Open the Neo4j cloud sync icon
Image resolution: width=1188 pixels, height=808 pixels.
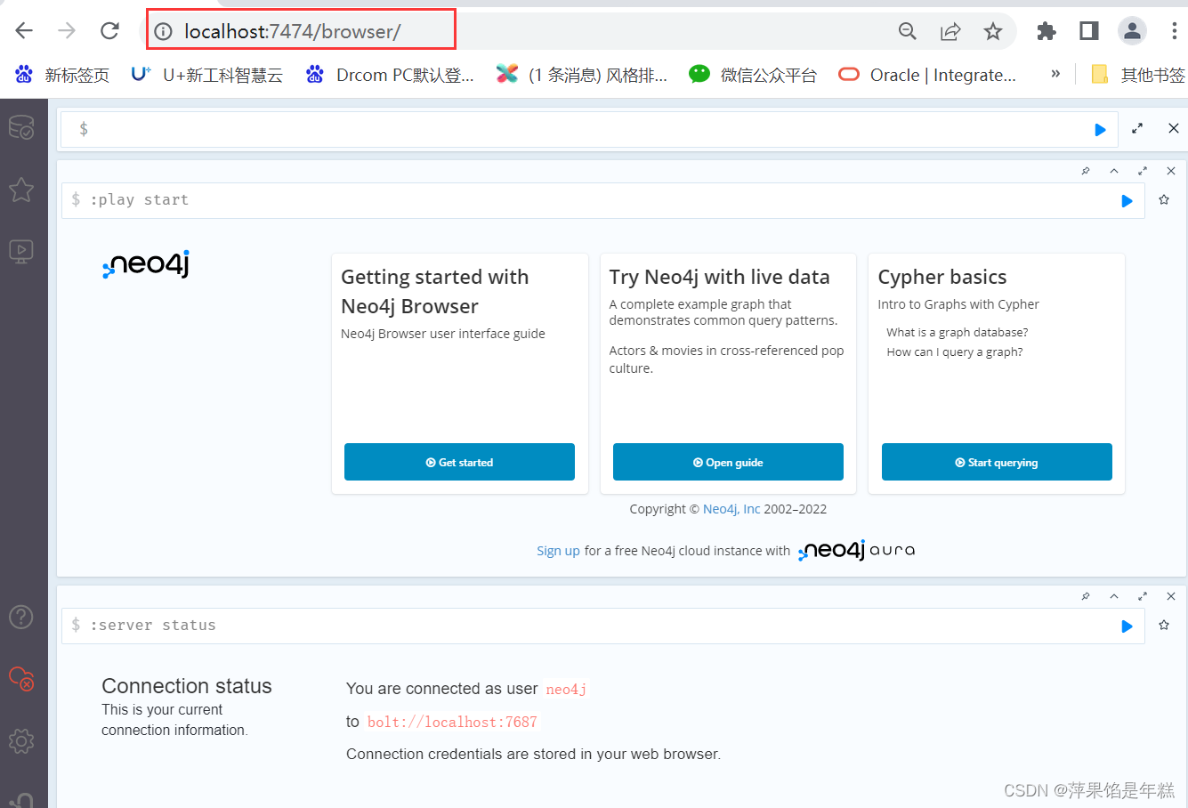coord(21,678)
